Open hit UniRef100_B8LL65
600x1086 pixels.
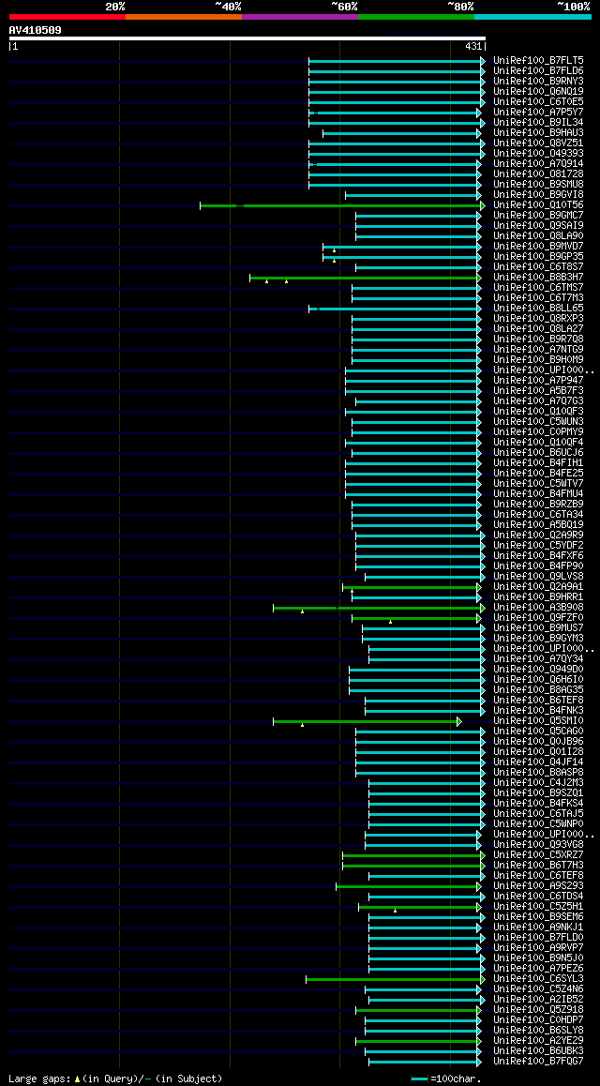tap(538, 309)
